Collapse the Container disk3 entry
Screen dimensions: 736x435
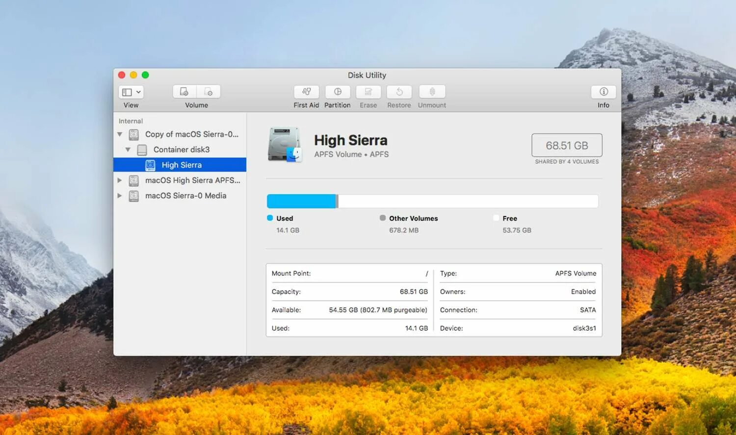tap(128, 150)
